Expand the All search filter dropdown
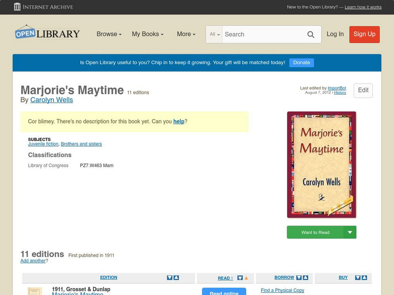 [x=214, y=34]
